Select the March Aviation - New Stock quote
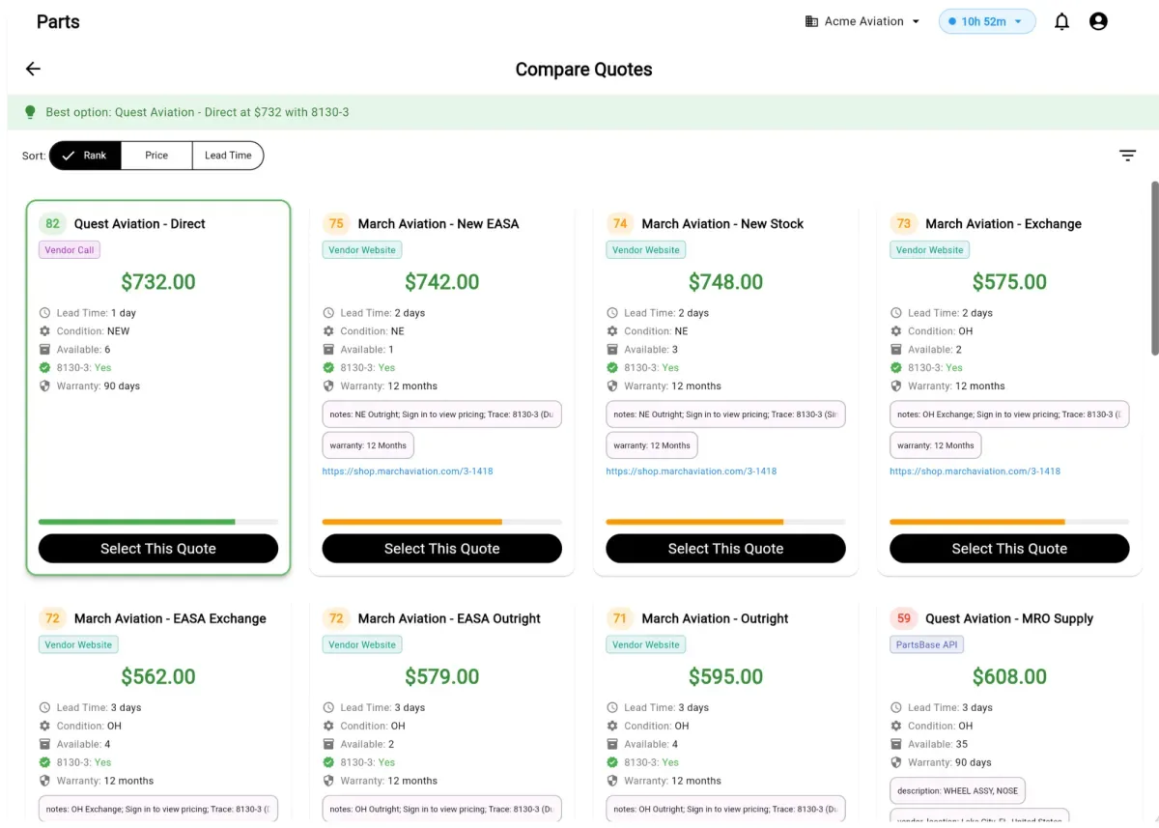This screenshot has width=1159, height=828. click(x=725, y=549)
